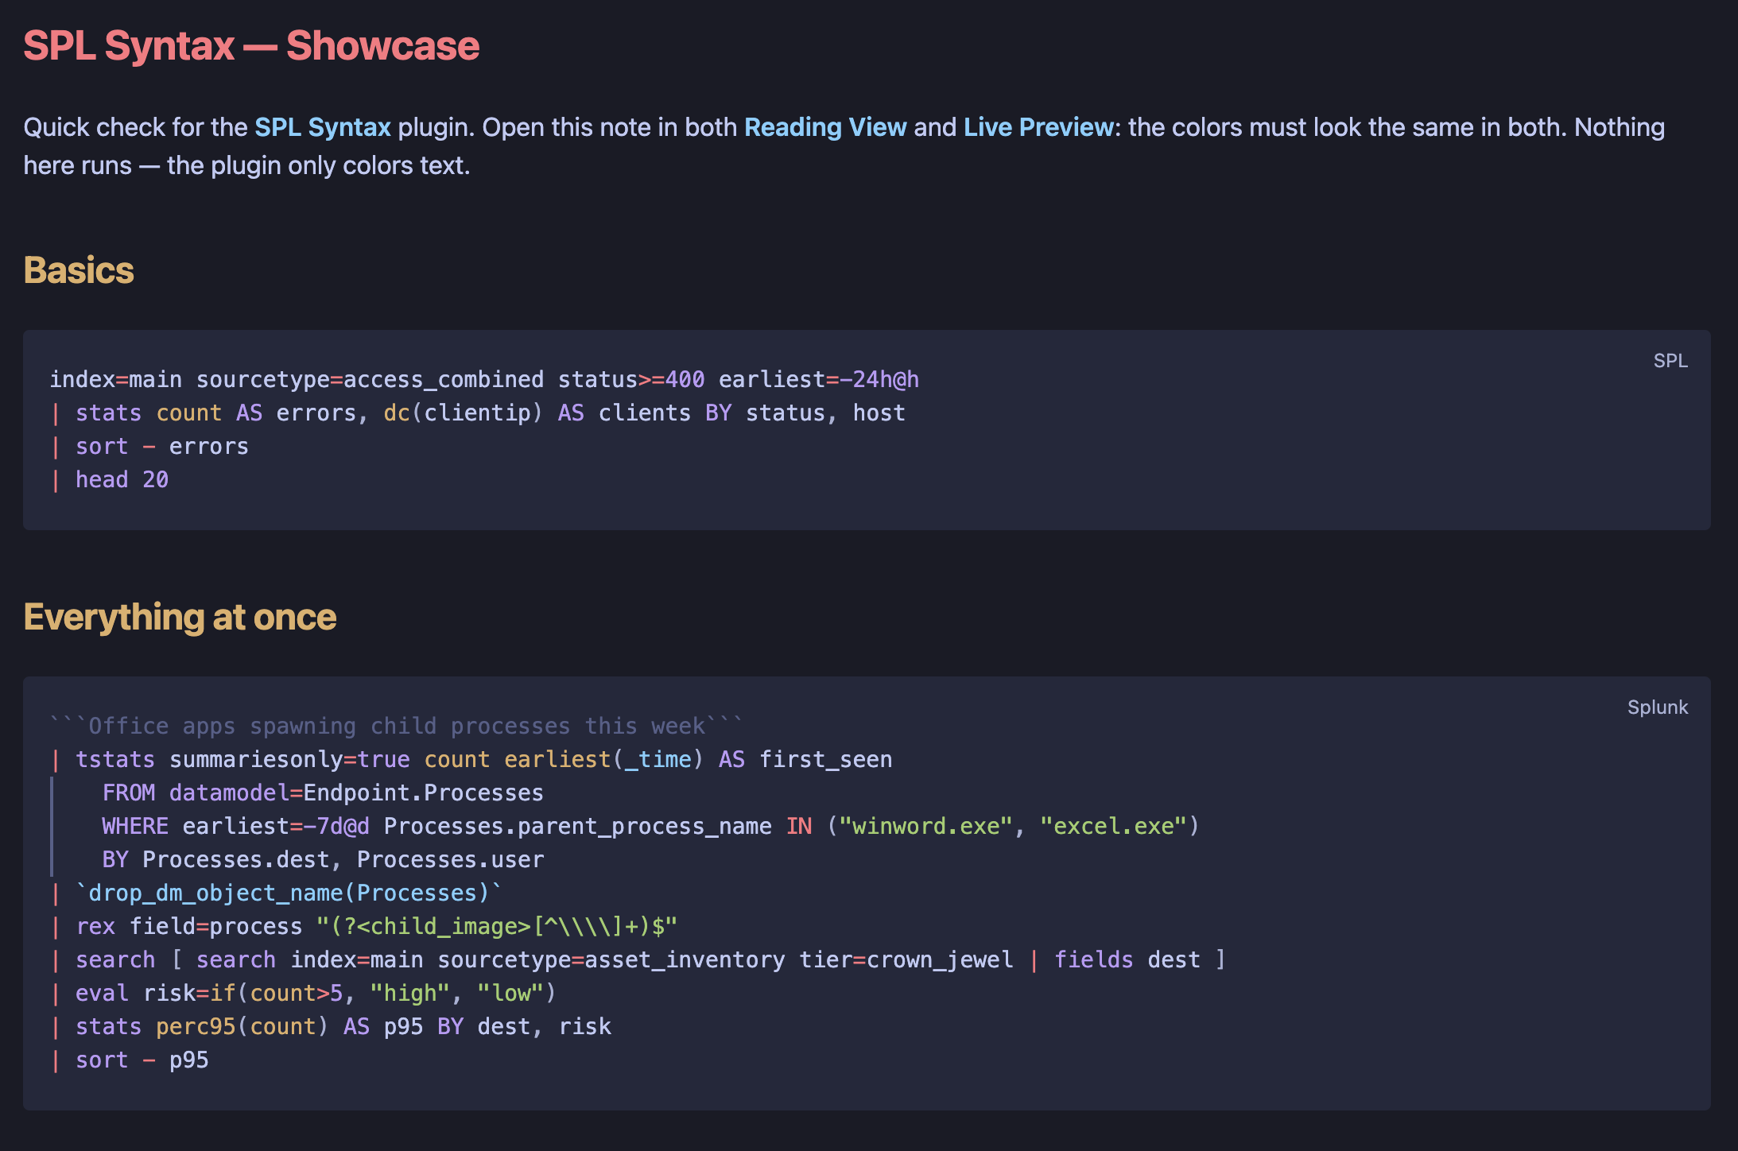Click the 'rex field=process' code line
1738x1151 pixels.
coord(363,926)
